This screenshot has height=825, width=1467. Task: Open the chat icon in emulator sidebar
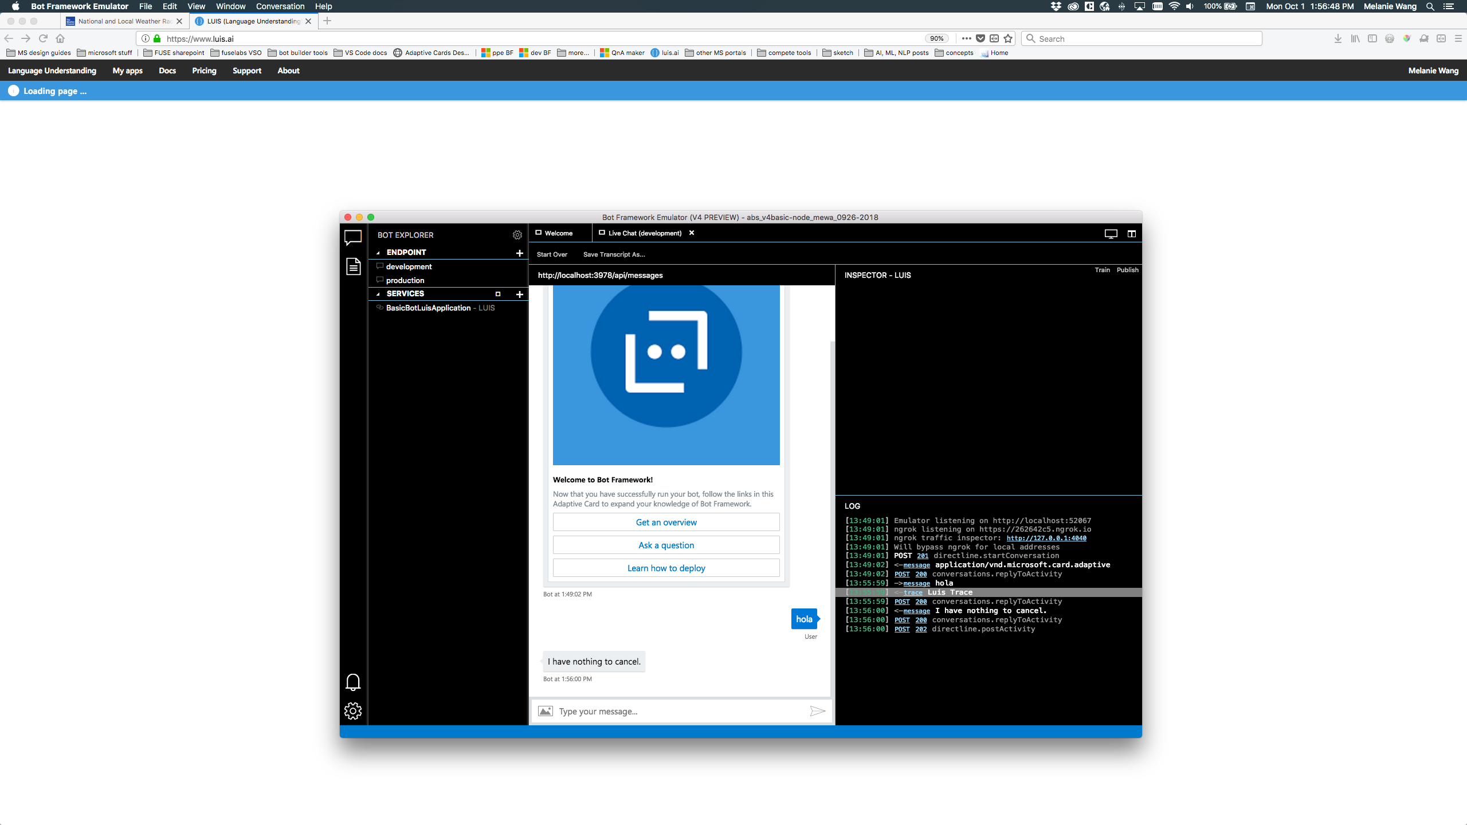[353, 237]
